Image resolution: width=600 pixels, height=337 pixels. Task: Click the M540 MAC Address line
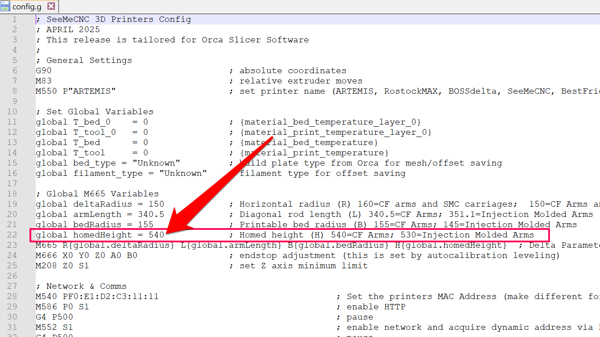[x=94, y=296]
